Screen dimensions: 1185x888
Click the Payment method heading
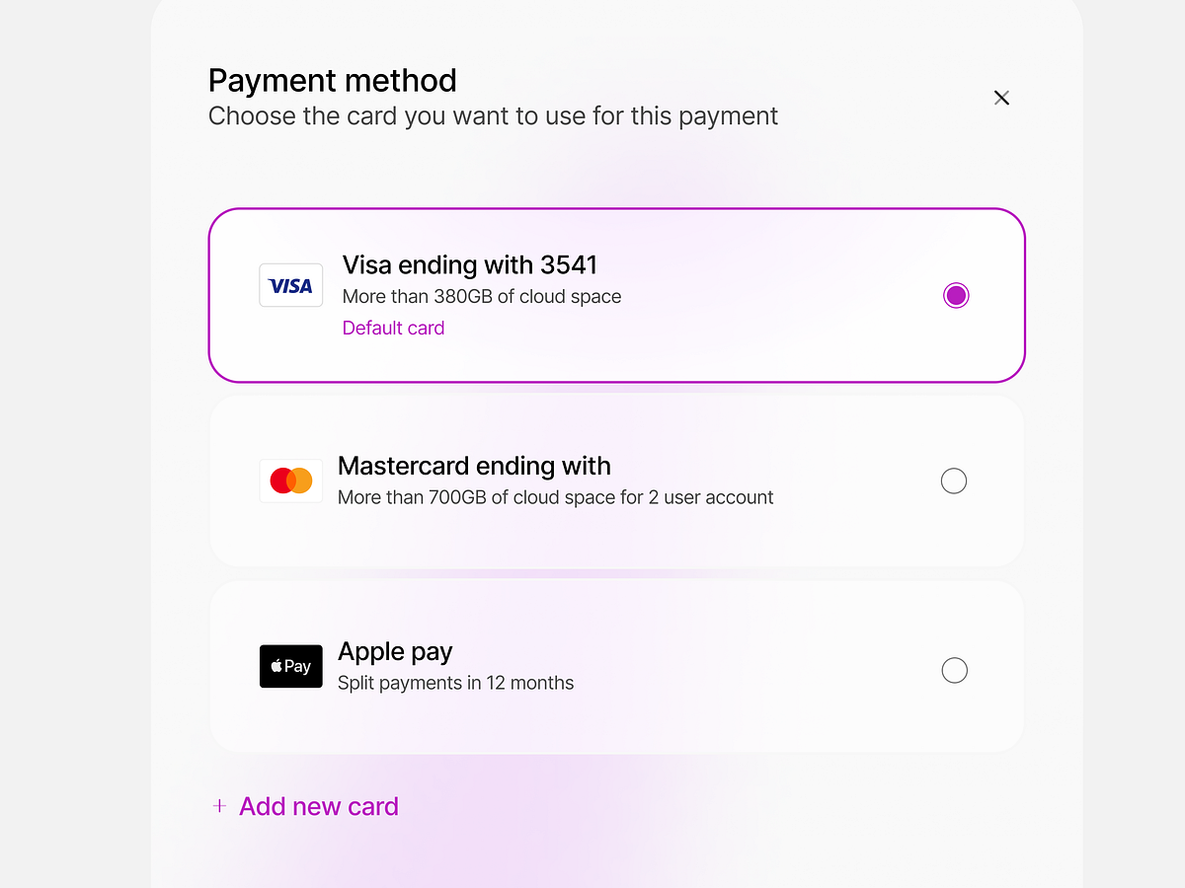(332, 80)
